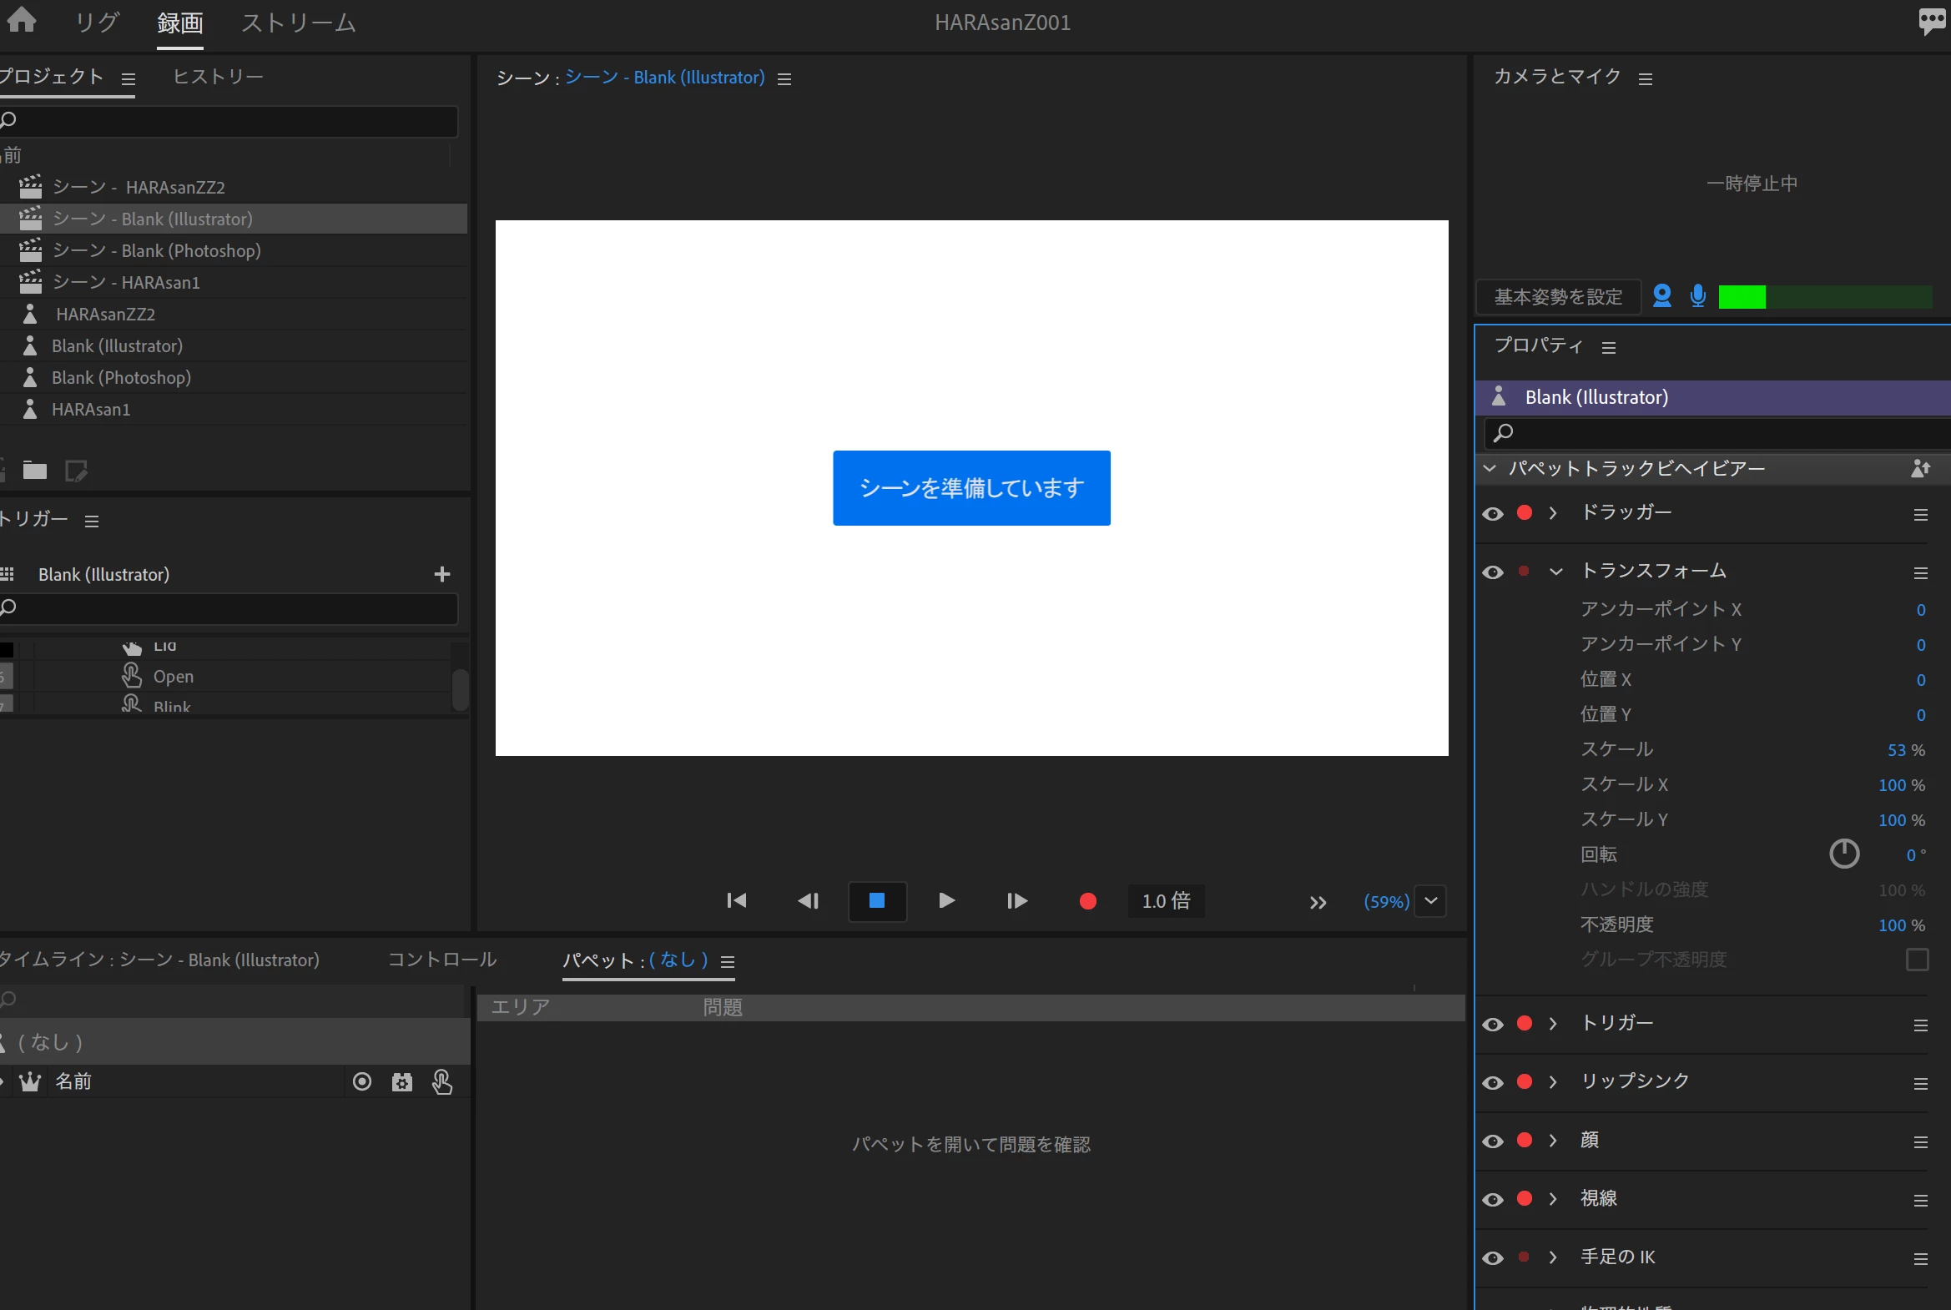
Task: Click the plus icon to add trigger
Action: (x=442, y=574)
